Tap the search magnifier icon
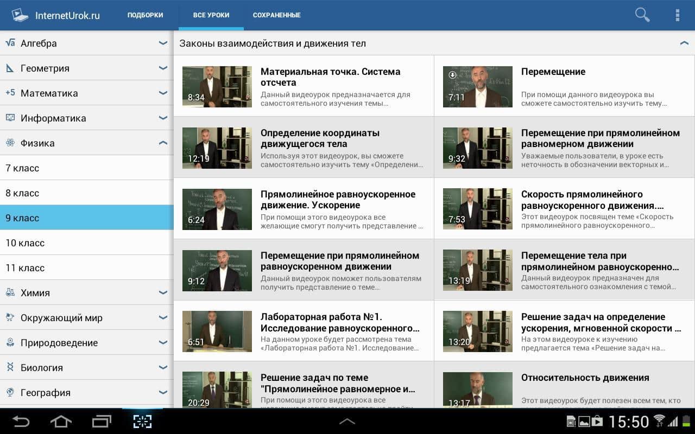The image size is (695, 434). coord(642,15)
